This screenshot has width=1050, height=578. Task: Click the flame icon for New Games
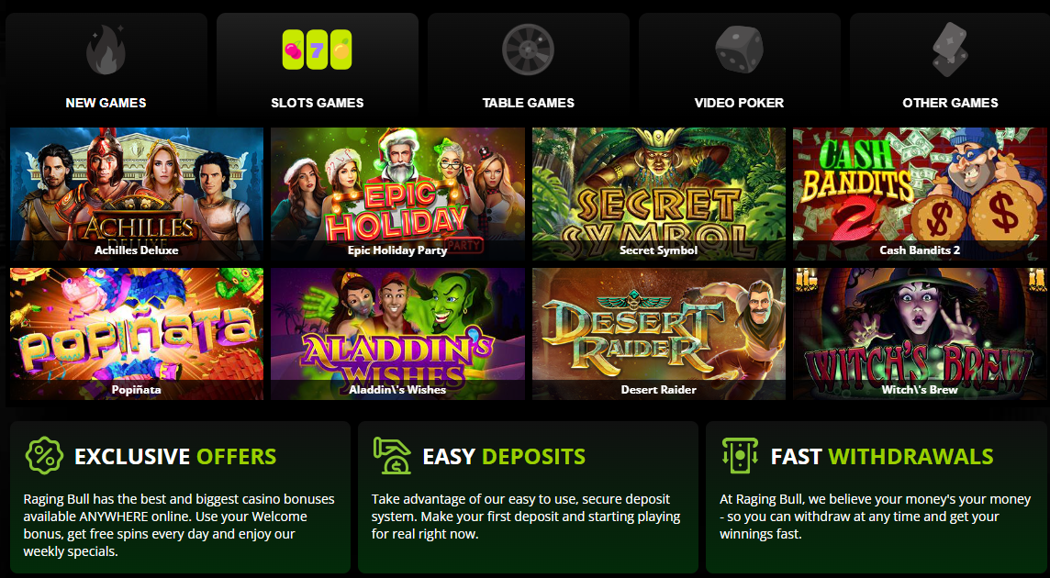[x=106, y=49]
